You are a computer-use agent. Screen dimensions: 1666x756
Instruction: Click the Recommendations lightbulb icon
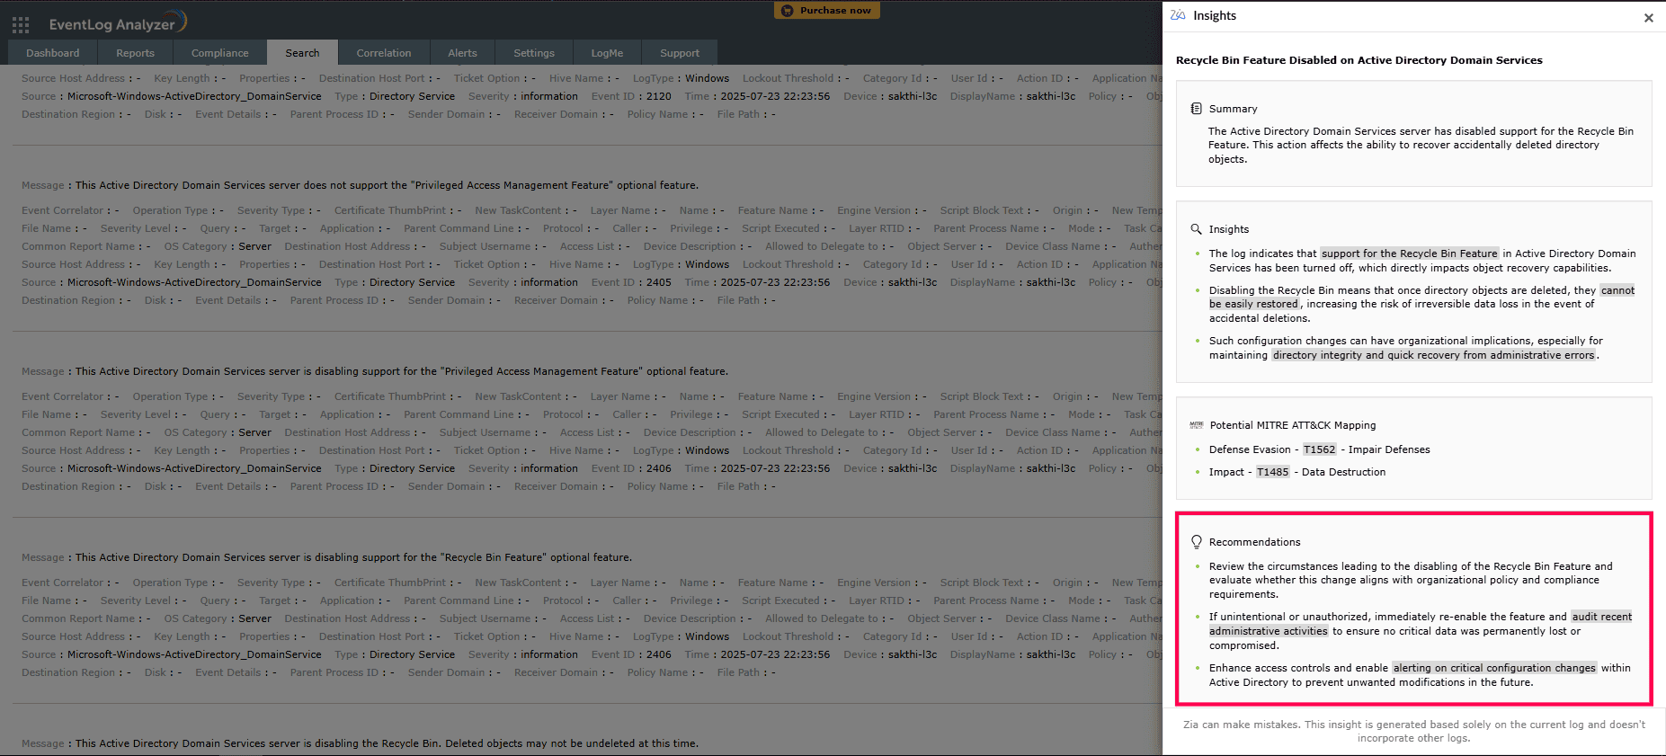(1196, 542)
